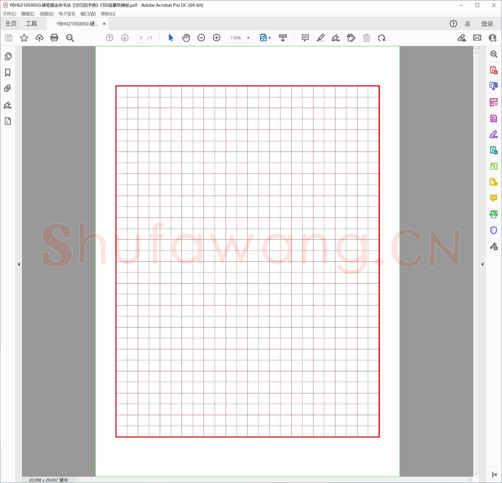Collapse the right tools pane button

pos(494,475)
